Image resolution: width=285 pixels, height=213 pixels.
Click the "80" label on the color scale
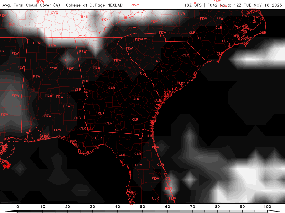click(x=217, y=207)
